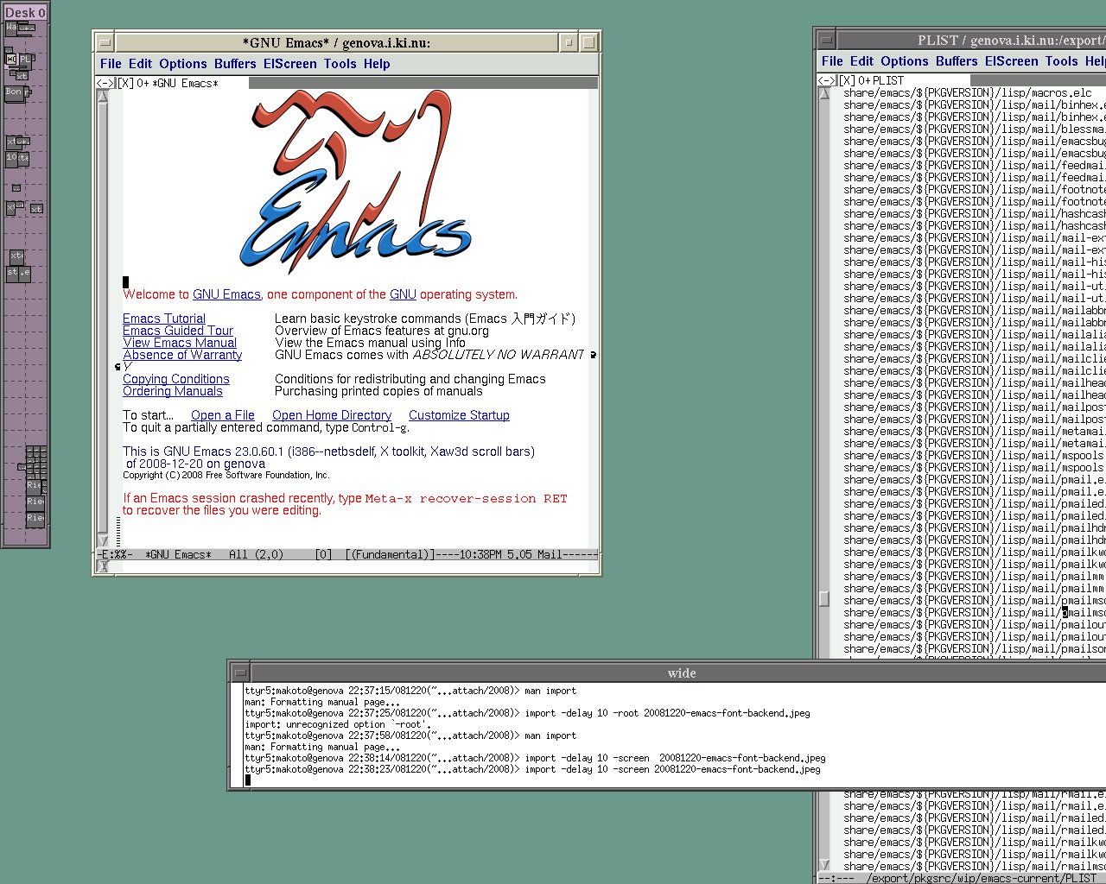
Task: Open the Buffers menu in GNU Emacs
Action: [x=235, y=64]
